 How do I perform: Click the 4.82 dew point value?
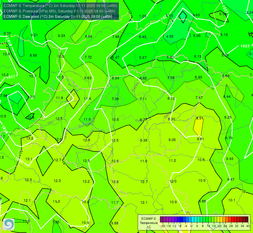click(143, 78)
